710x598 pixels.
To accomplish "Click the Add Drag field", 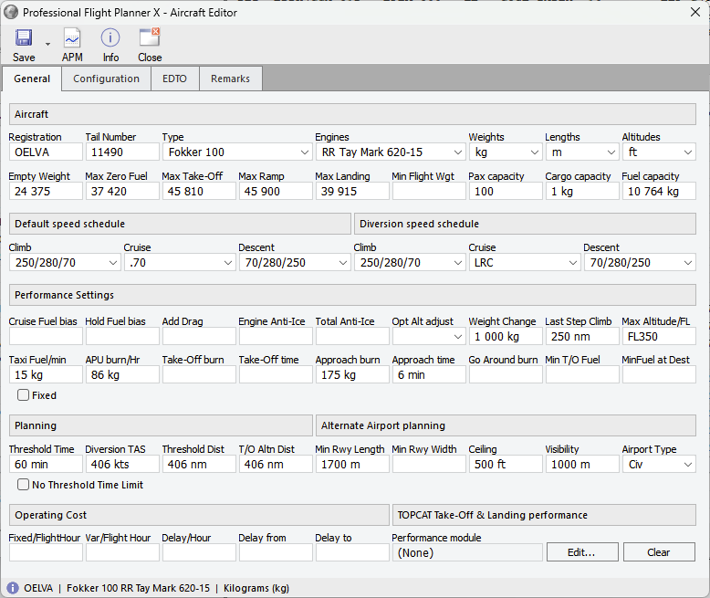I will pyautogui.click(x=199, y=337).
